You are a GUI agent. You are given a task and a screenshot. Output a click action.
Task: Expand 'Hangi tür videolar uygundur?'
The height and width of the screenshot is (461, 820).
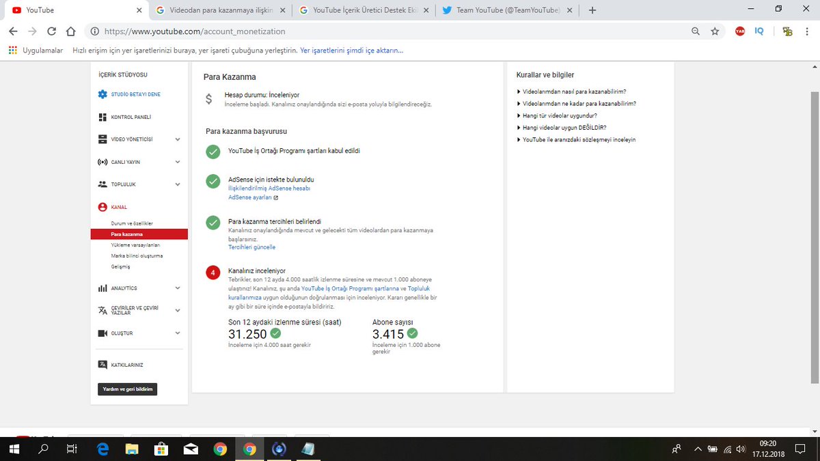coord(558,115)
